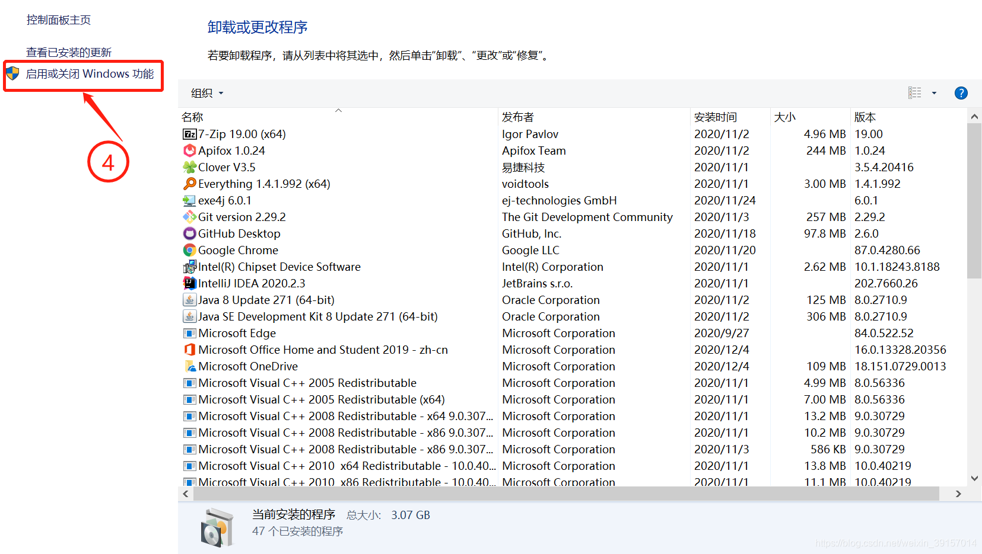Click the Everything search magnifier icon

189,184
